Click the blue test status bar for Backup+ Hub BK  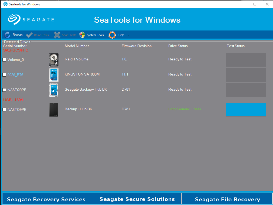(x=246, y=110)
